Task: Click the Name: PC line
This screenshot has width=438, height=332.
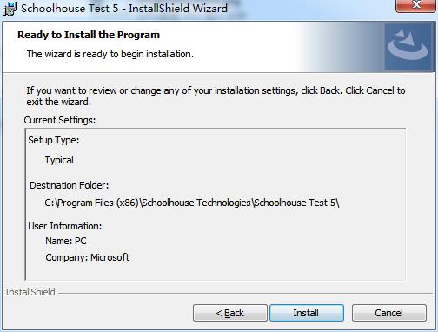Action: coord(66,241)
